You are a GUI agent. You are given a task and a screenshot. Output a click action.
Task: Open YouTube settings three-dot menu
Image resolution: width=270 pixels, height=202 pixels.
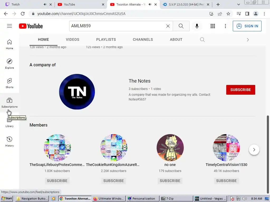225,26
